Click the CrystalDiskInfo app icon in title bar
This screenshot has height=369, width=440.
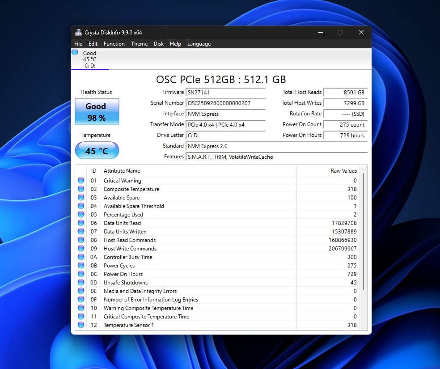point(78,33)
